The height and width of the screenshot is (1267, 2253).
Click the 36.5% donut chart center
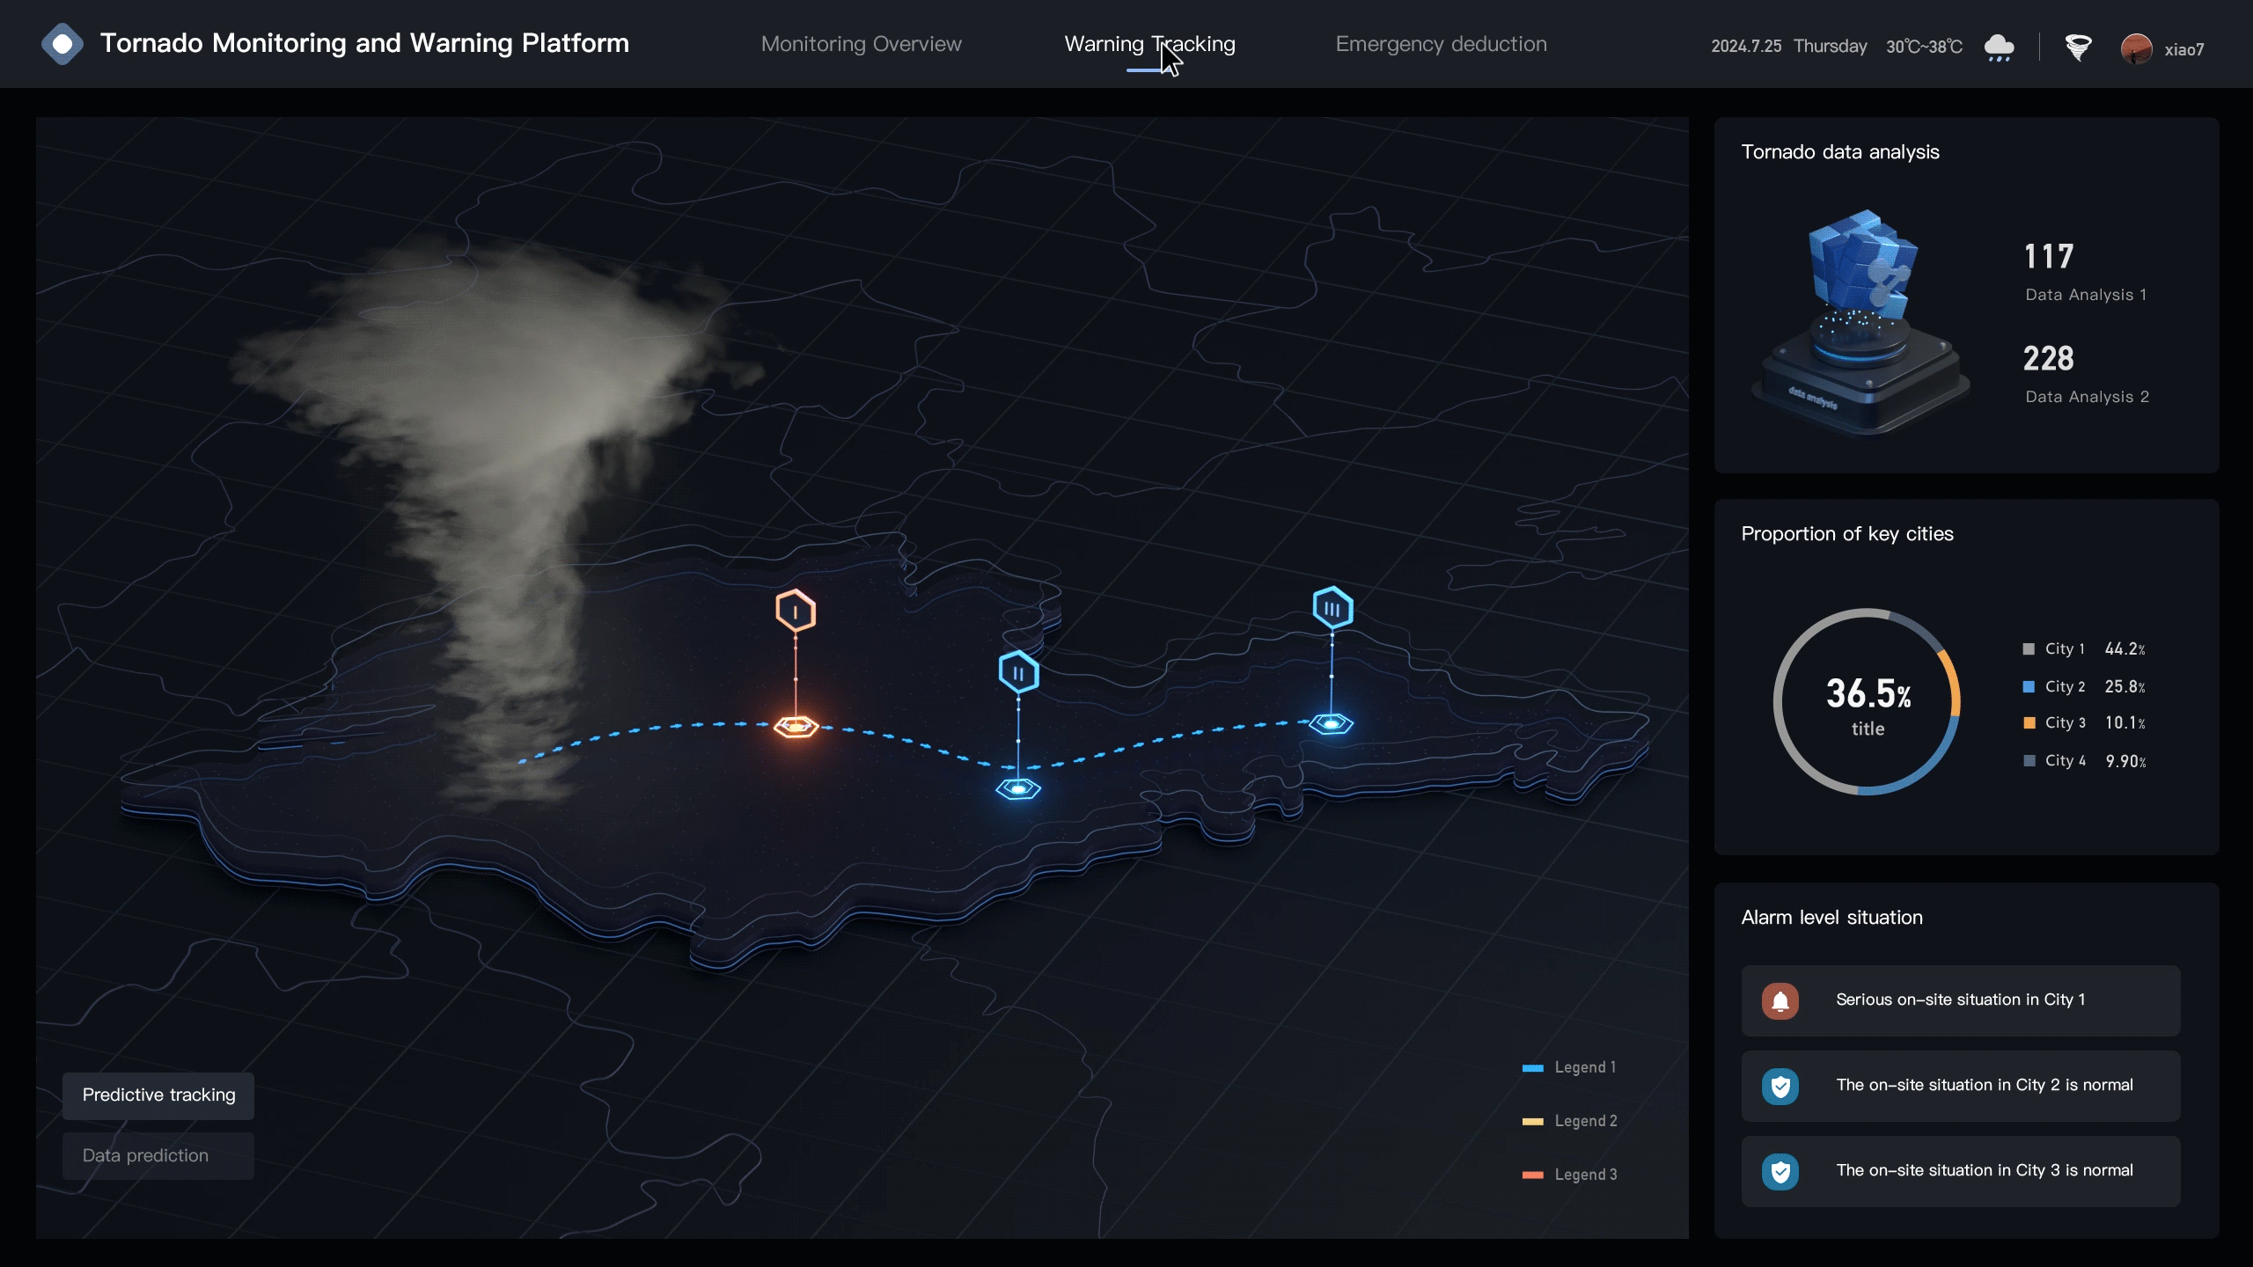pyautogui.click(x=1868, y=703)
